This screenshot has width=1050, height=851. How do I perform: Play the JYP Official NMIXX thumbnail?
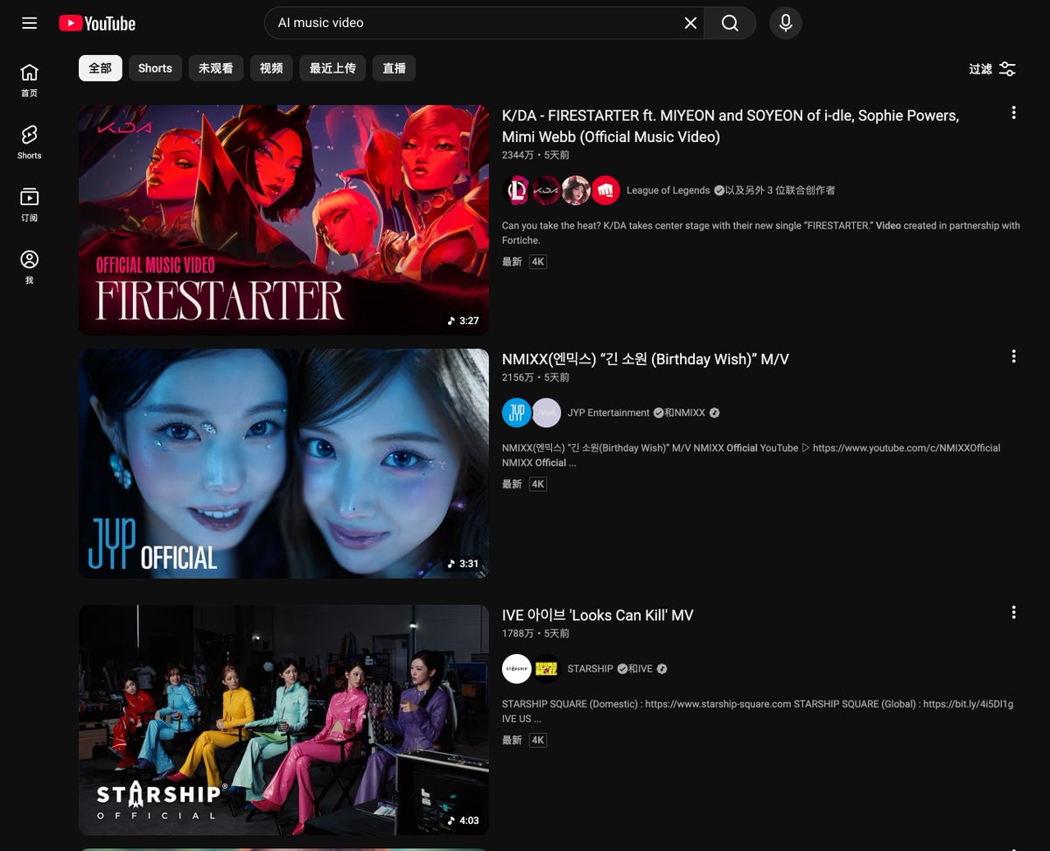283,463
